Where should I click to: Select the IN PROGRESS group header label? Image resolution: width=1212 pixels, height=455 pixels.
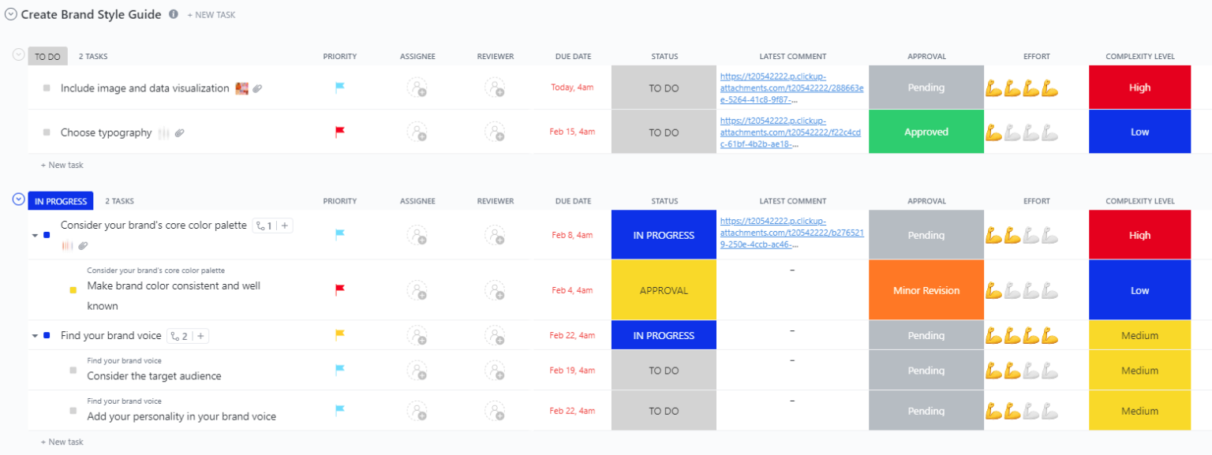pos(60,200)
